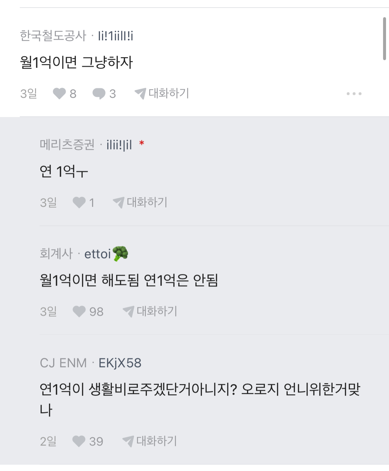
Task: Like the 한국철도공사 comment with 8 hearts
Action: point(59,94)
